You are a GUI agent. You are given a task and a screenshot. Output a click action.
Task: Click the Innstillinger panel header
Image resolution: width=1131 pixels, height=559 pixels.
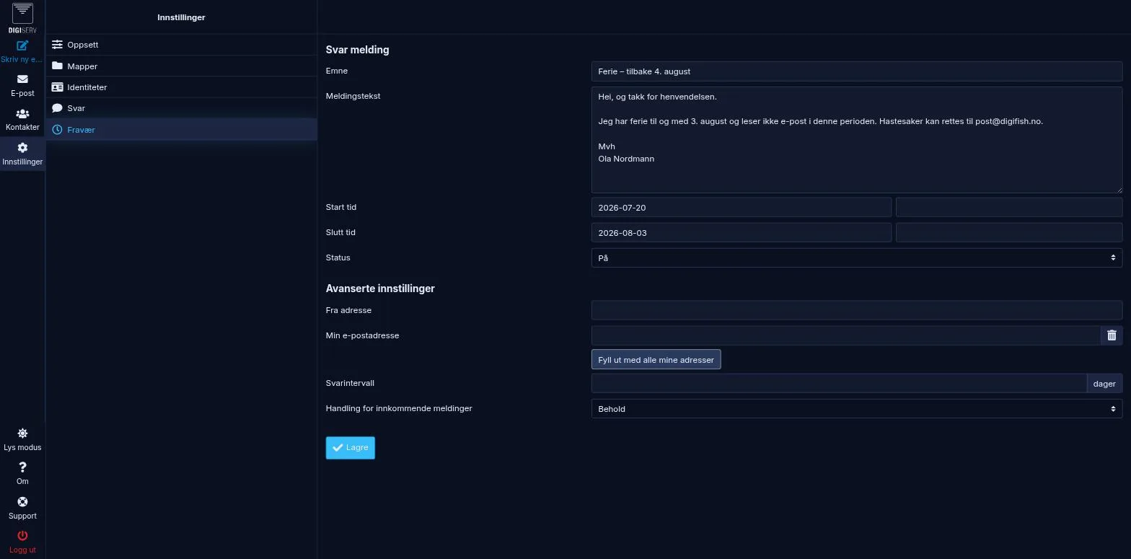181,17
